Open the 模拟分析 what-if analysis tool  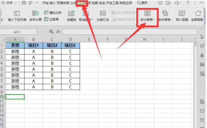click(x=53, y=13)
